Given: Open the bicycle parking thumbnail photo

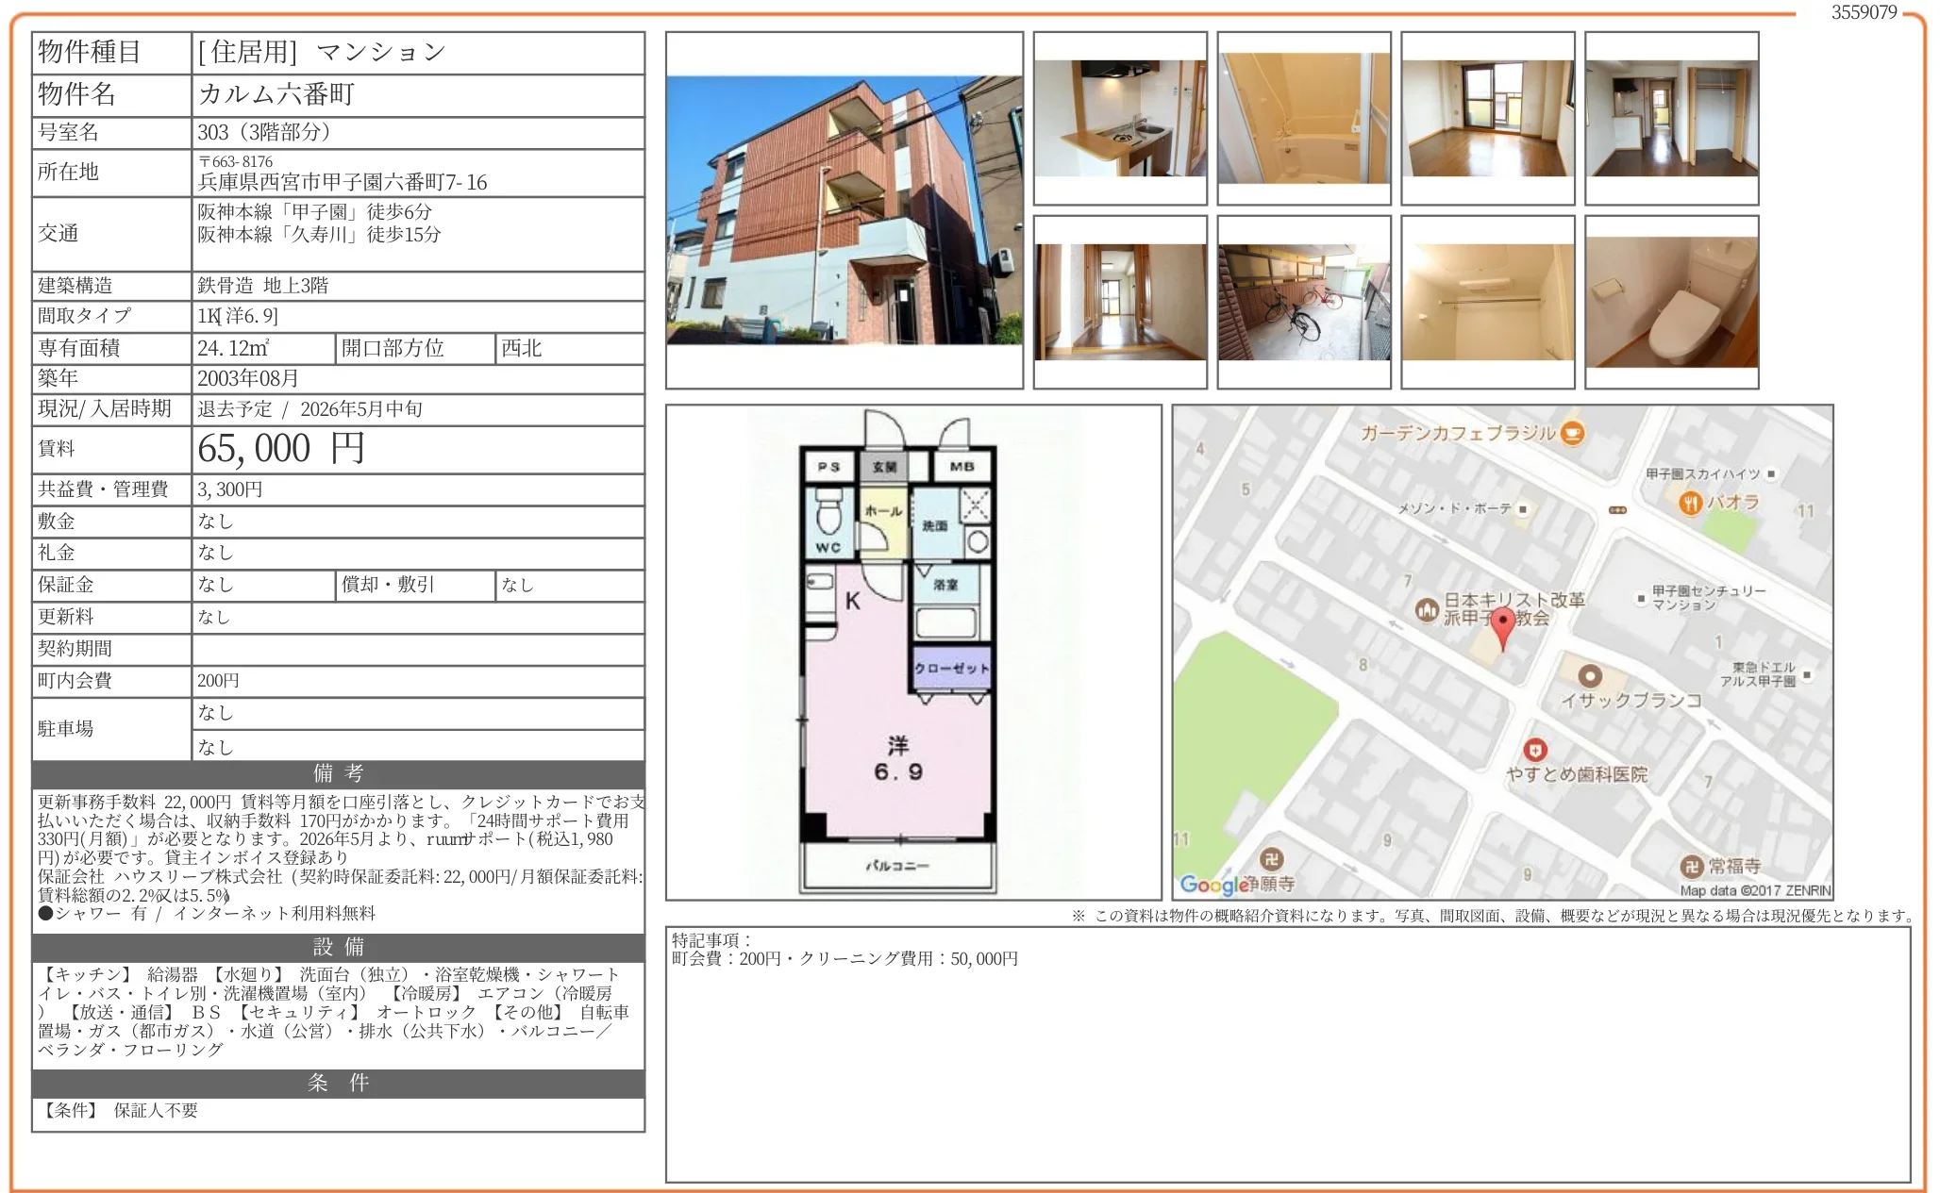Looking at the screenshot, I should 1303,302.
